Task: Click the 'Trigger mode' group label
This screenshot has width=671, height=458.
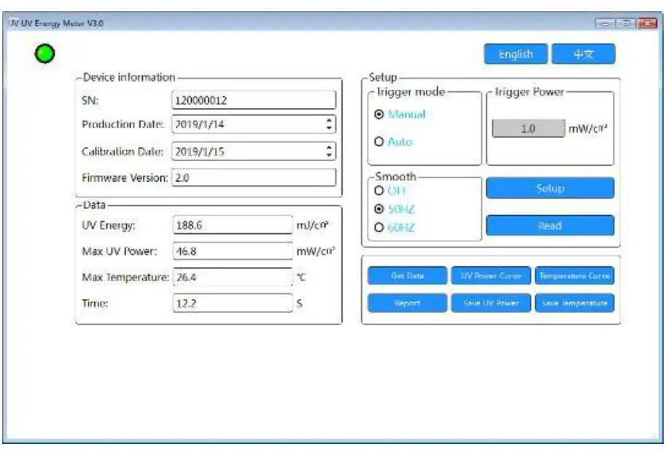Action: (x=411, y=92)
